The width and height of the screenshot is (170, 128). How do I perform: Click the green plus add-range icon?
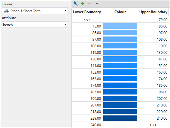point(83,4)
